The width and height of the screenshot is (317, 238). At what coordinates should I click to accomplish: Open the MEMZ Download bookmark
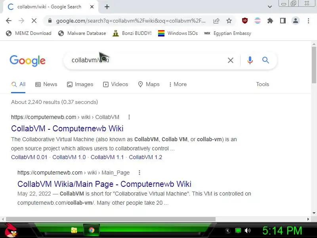tap(29, 33)
